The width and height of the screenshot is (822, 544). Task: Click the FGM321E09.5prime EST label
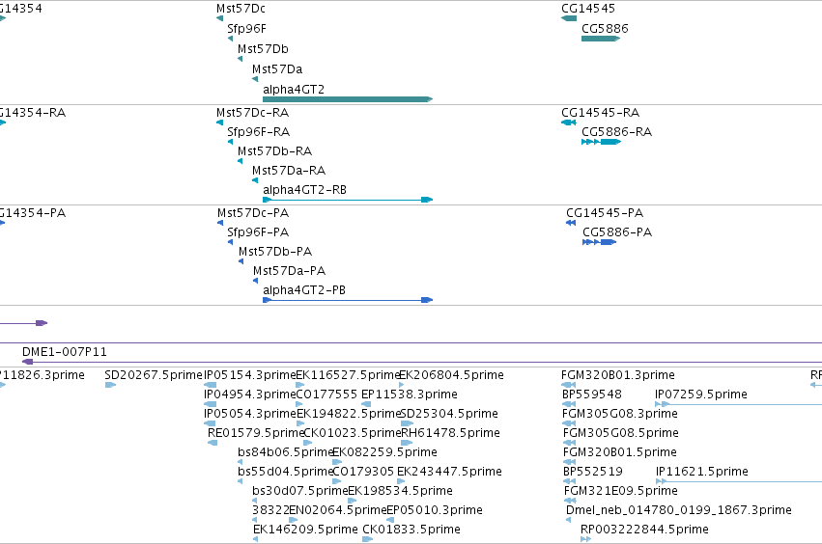(x=621, y=491)
